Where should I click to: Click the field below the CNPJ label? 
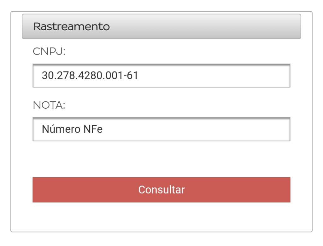pyautogui.click(x=161, y=76)
